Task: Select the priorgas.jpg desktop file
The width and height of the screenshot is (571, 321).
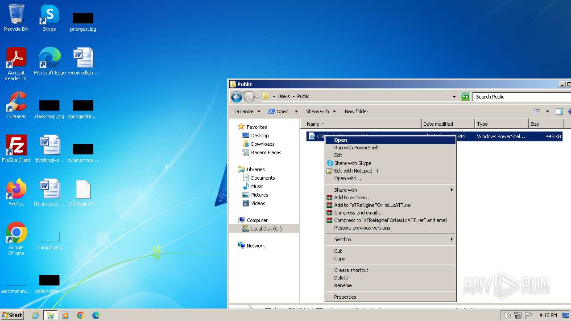Action: coord(83,21)
